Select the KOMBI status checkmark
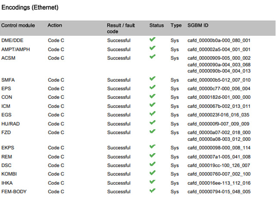Image resolution: width=276 pixels, height=198 pixels. [x=152, y=173]
